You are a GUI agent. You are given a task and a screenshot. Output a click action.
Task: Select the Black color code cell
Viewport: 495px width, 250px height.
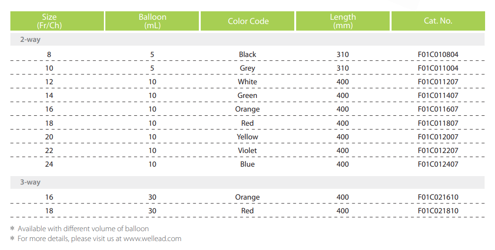click(x=247, y=55)
